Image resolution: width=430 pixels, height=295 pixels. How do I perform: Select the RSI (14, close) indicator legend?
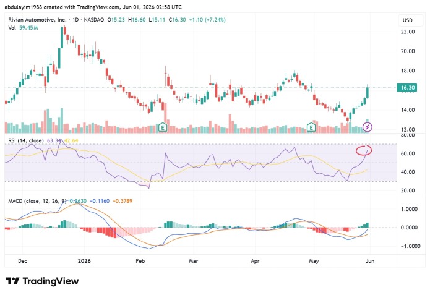[x=26, y=140]
